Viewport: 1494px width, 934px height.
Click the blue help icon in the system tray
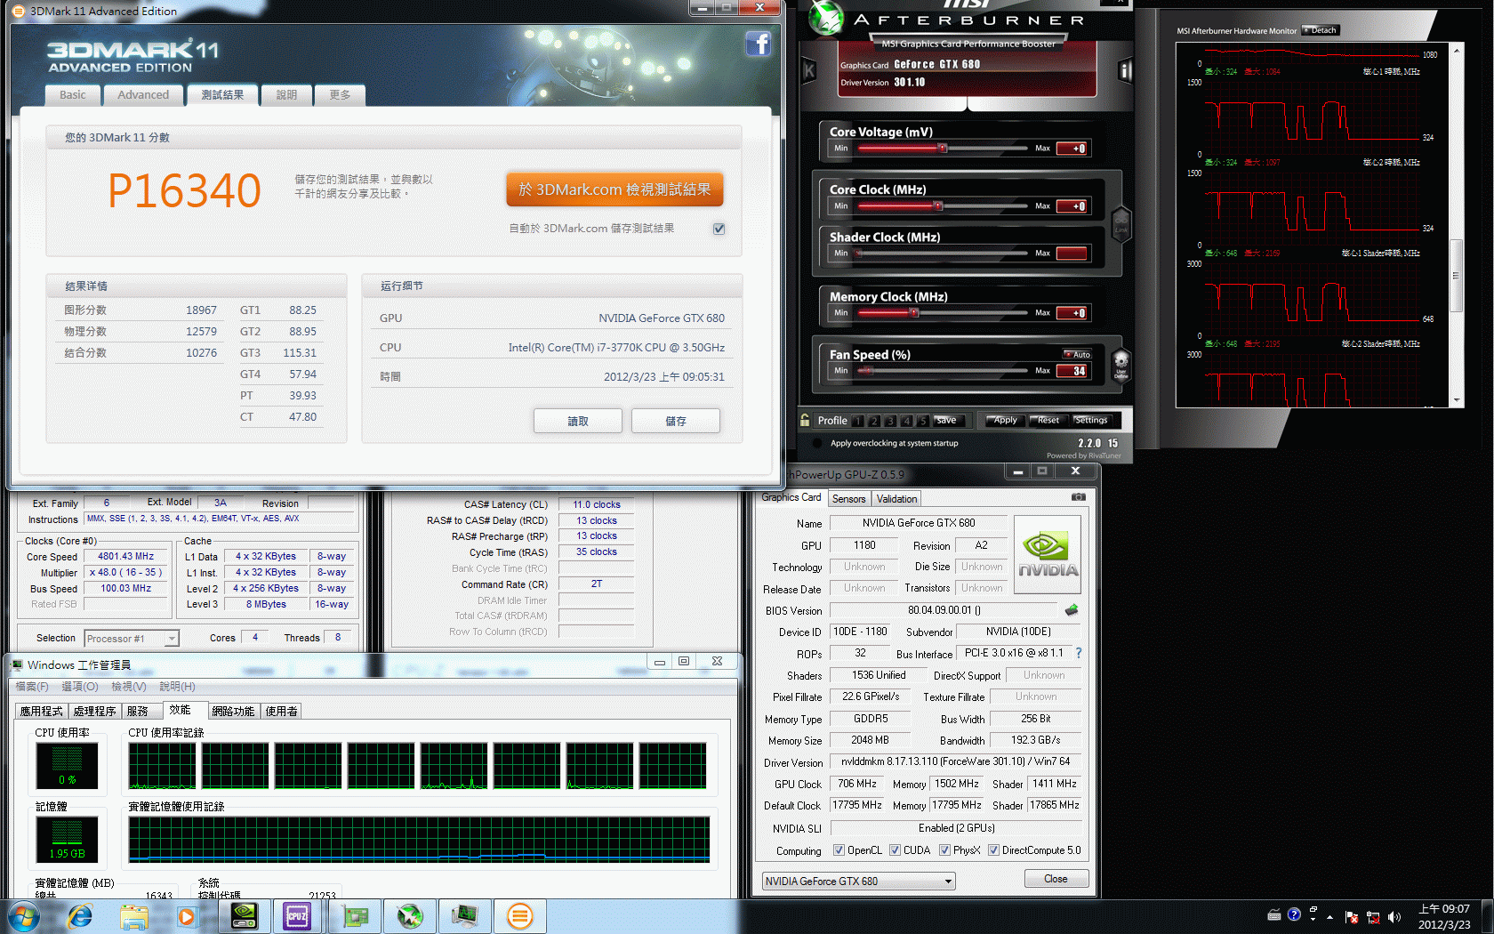click(x=1294, y=914)
